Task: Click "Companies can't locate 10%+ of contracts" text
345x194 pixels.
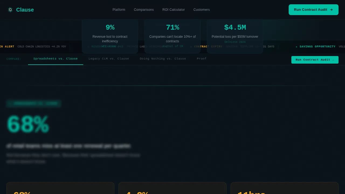Action: click(x=172, y=39)
